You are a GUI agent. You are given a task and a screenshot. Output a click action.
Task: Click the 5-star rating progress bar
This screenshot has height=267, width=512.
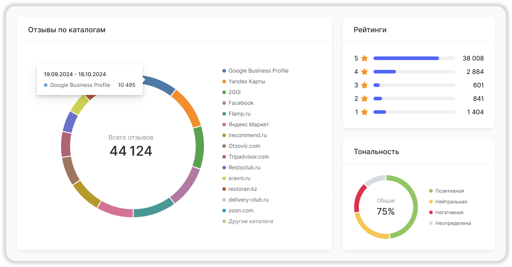[x=414, y=58]
